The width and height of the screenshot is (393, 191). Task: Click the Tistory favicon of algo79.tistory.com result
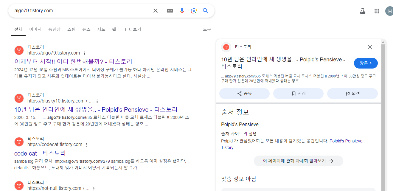coord(19,50)
